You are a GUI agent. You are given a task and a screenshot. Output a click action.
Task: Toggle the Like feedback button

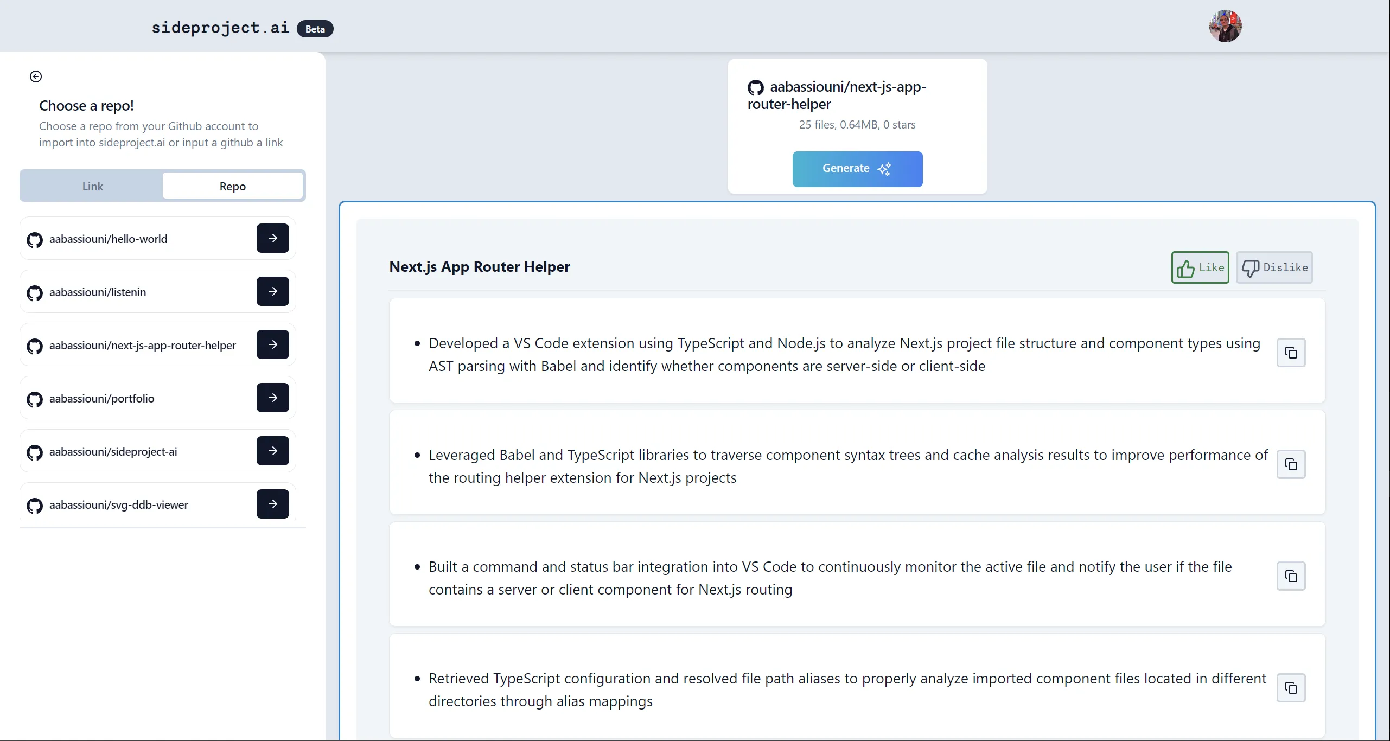pyautogui.click(x=1200, y=267)
